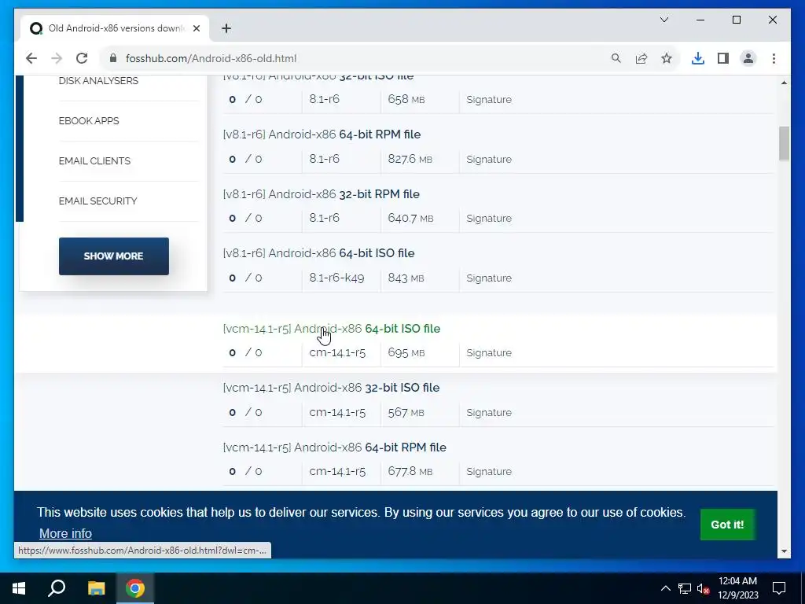Open EMAIL SECURITY category

[97, 201]
